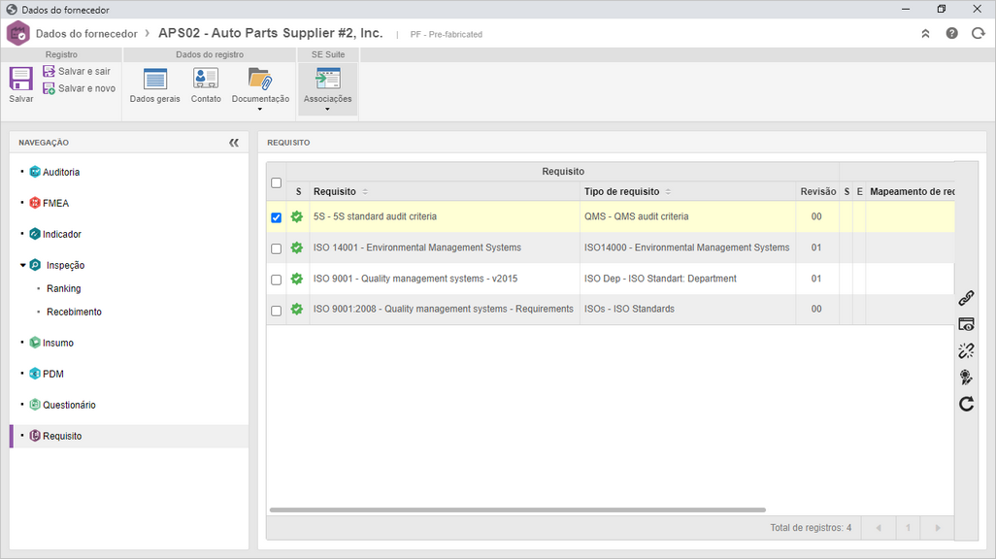Select Auditoria in navigation
Screen dimensions: 996x559
61,172
